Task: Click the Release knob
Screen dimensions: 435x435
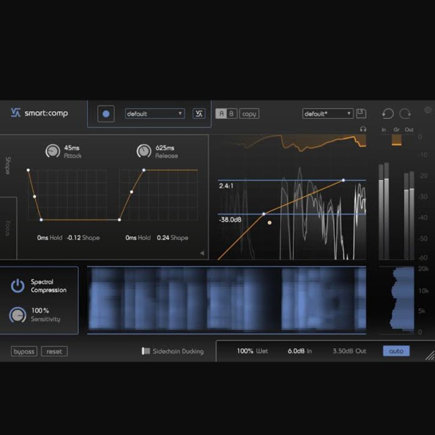Action: 144,151
